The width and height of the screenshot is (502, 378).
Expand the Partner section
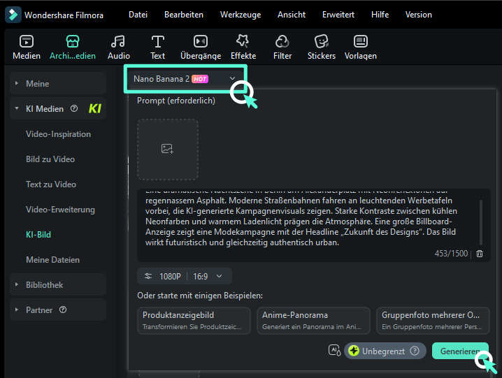[x=58, y=310]
